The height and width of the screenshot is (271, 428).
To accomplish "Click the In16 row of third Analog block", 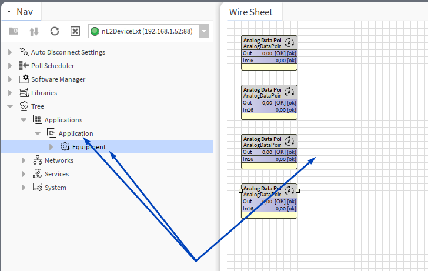I will [269, 159].
